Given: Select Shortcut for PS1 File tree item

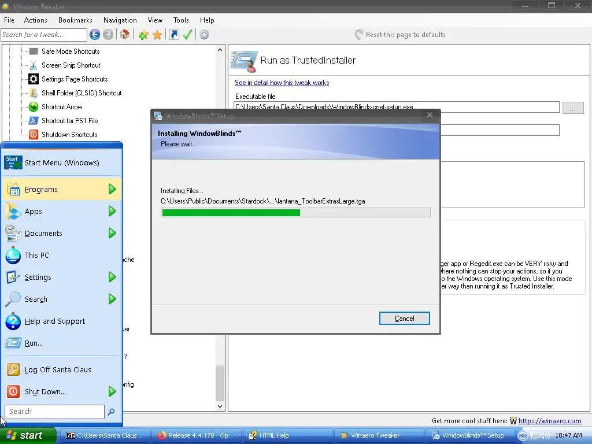Looking at the screenshot, I should click(70, 121).
